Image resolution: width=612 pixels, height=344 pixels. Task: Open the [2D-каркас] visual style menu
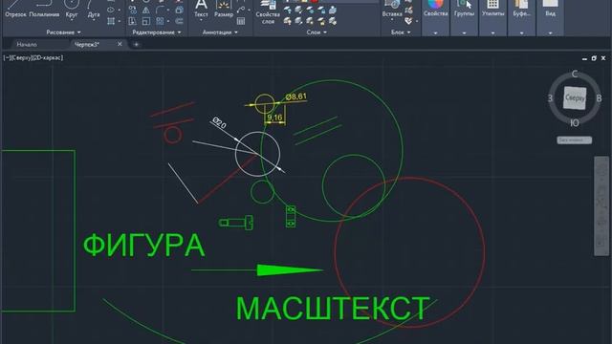pyautogui.click(x=48, y=57)
